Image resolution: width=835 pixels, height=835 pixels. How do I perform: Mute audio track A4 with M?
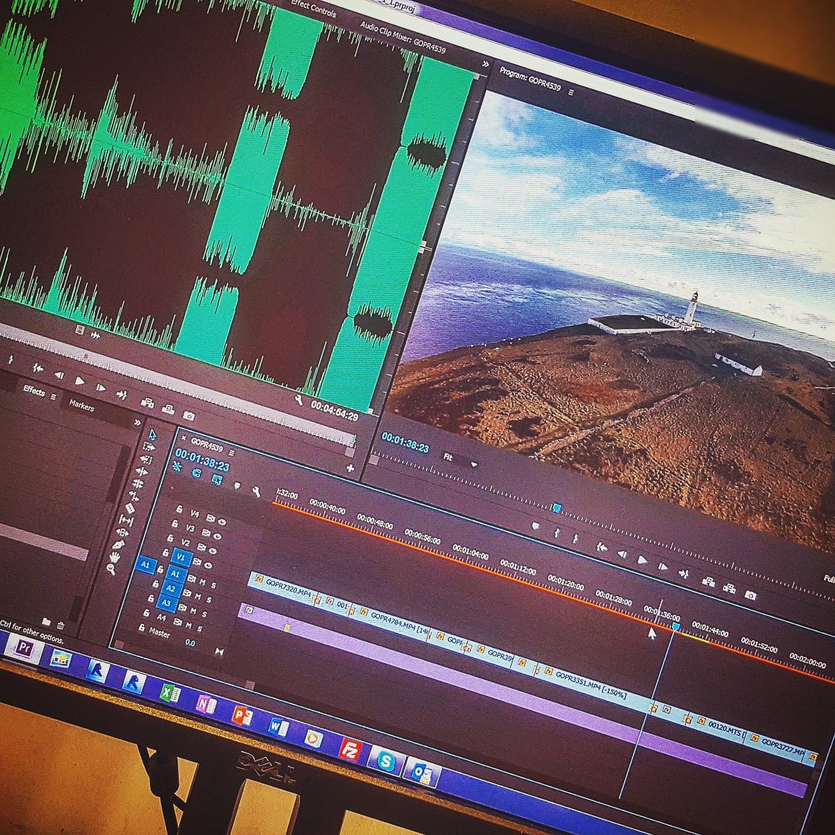click(189, 625)
